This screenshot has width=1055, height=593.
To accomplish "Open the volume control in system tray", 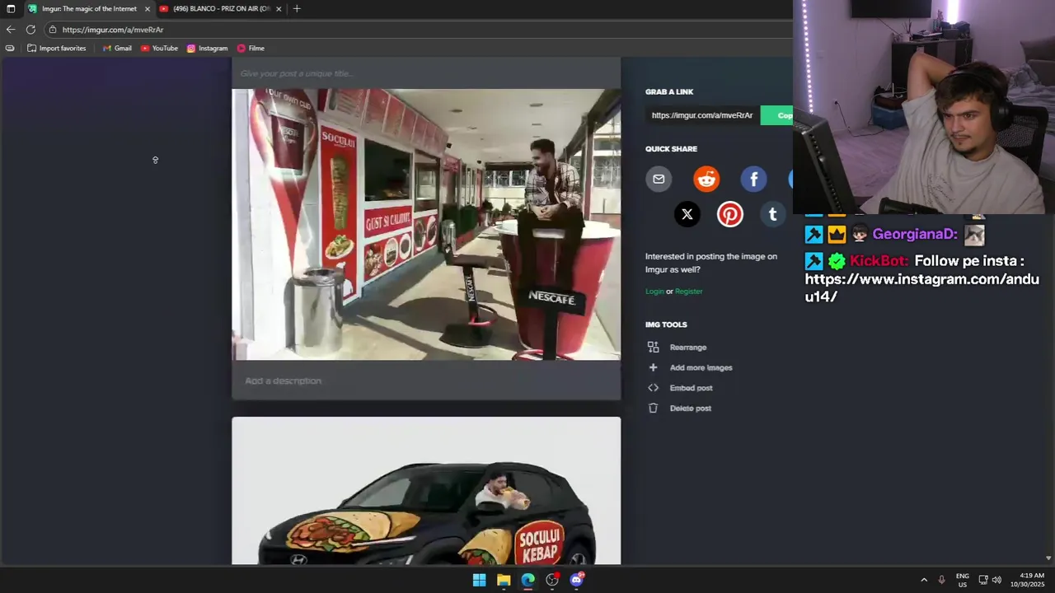I will pyautogui.click(x=996, y=580).
